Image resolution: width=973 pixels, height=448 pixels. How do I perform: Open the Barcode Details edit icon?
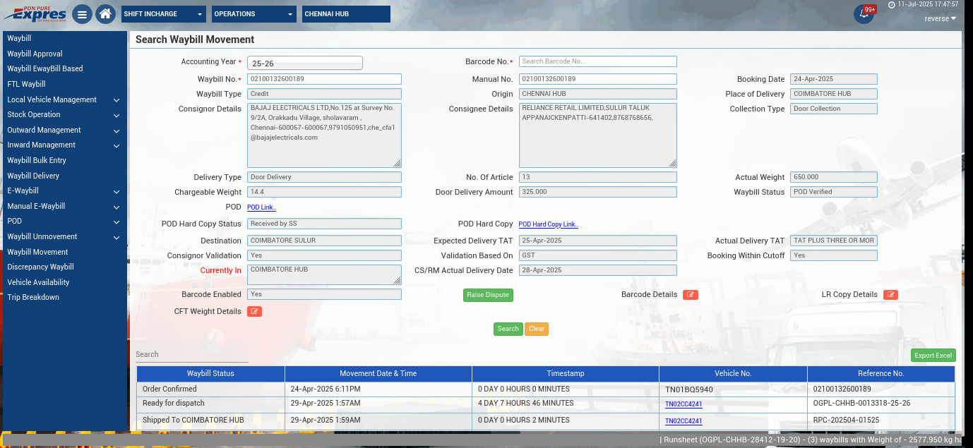tap(690, 295)
